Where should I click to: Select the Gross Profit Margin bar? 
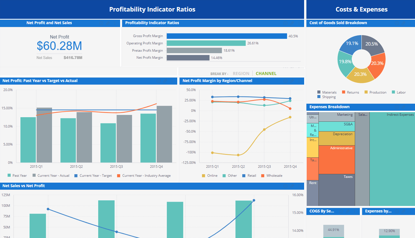225,36
